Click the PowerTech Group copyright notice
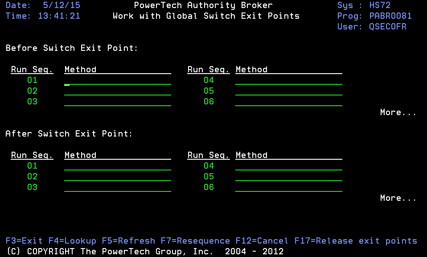The height and width of the screenshot is (257, 427). pyautogui.click(x=145, y=251)
